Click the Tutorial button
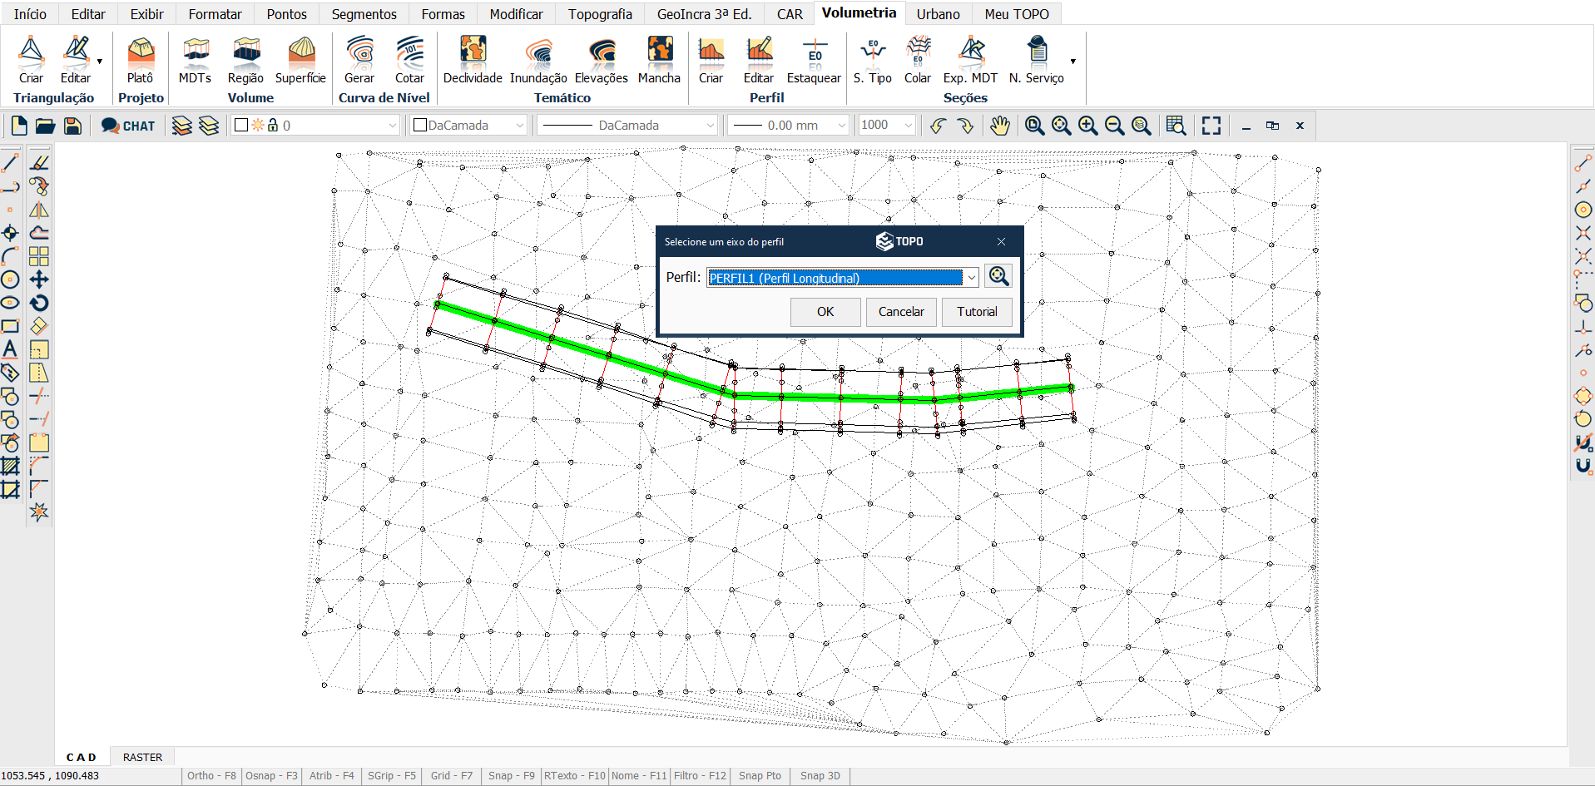 (977, 312)
